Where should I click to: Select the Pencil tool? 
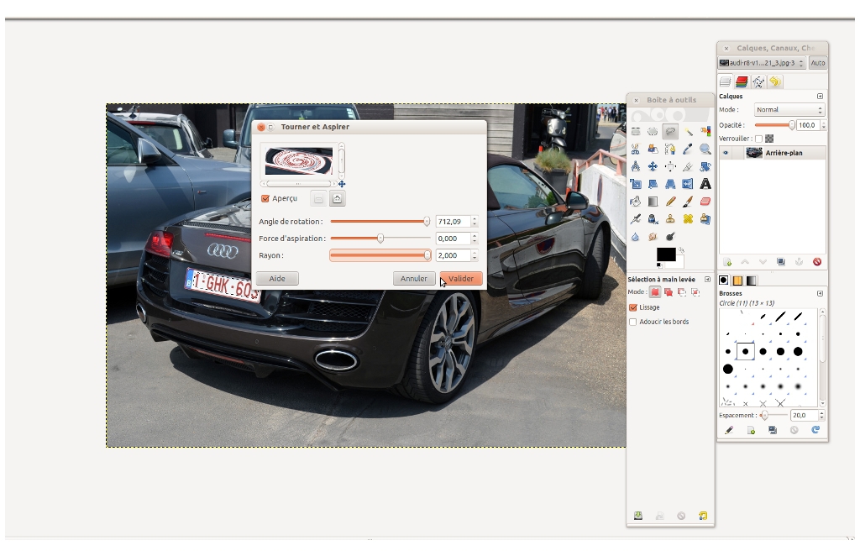(670, 202)
